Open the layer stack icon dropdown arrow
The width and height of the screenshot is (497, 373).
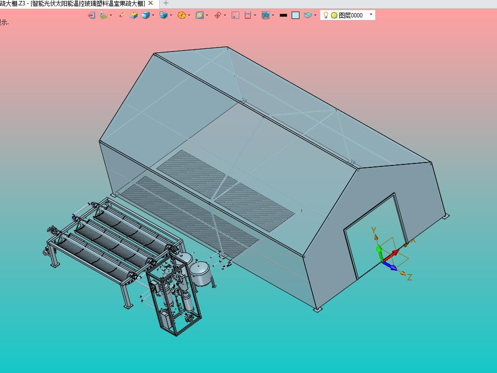[x=315, y=15]
